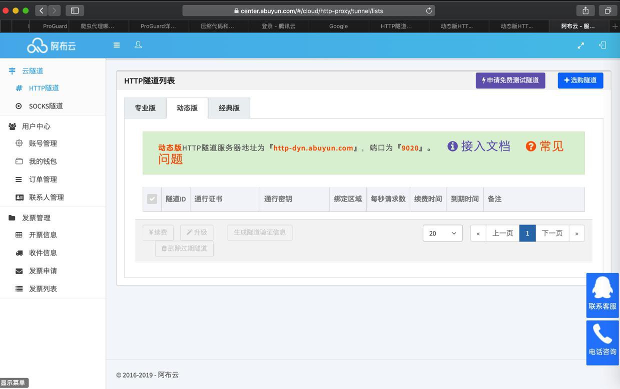Select SOCKS隧道 in the sidebar
This screenshot has width=620, height=389.
tap(46, 106)
